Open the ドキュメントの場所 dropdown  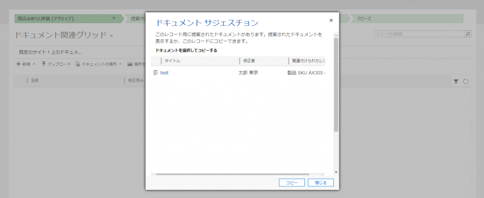coord(99,64)
